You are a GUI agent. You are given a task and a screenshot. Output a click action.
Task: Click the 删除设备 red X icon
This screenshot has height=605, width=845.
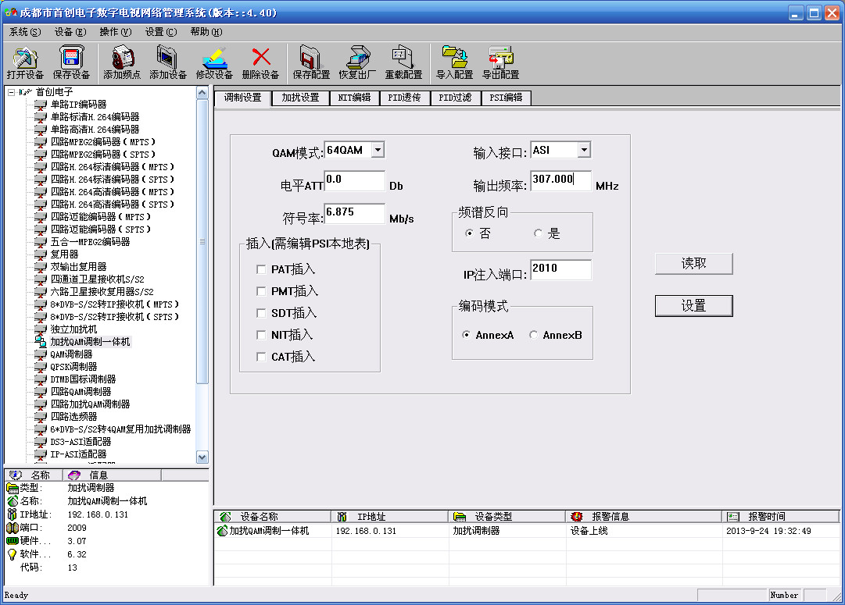[x=261, y=57]
